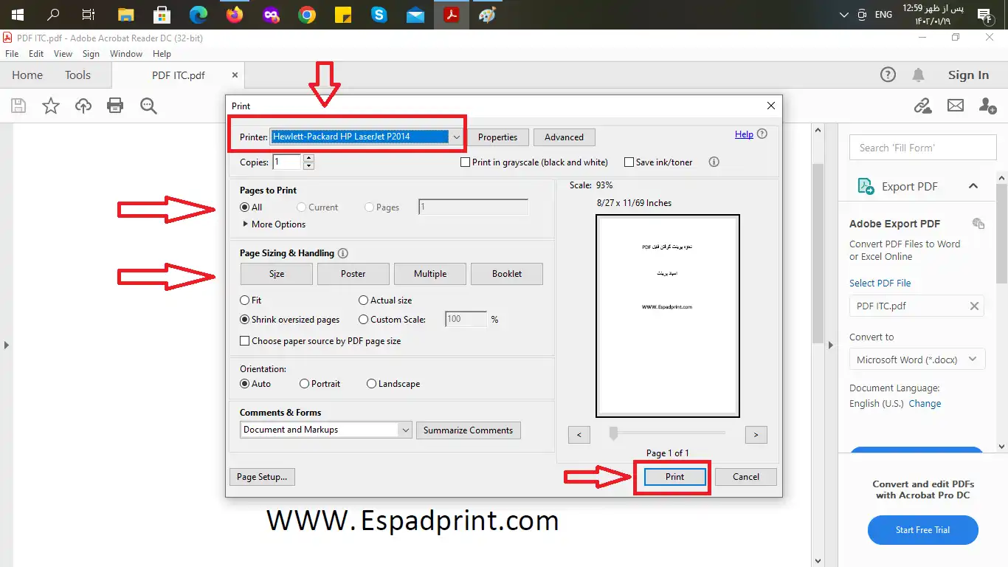
Task: Click the send by email envelope icon
Action: (x=956, y=106)
